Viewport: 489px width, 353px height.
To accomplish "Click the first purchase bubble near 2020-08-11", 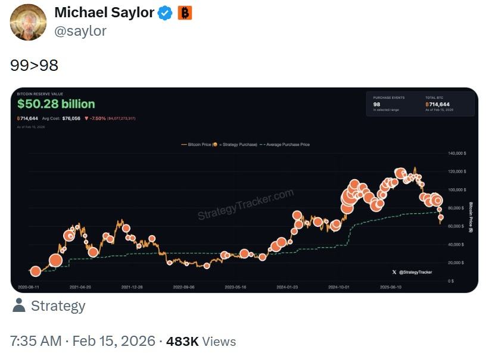I will click(36, 271).
